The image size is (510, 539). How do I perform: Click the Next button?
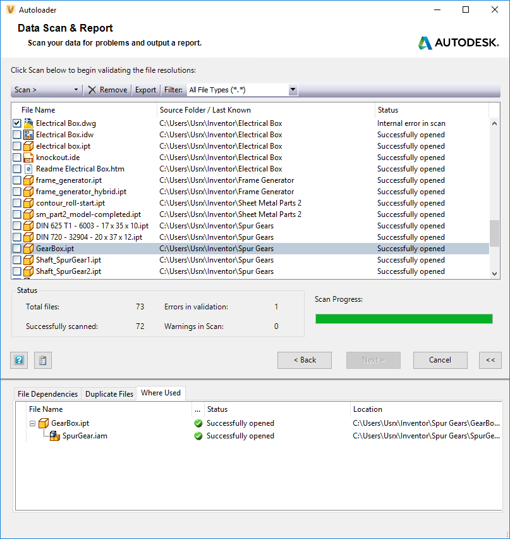click(373, 360)
